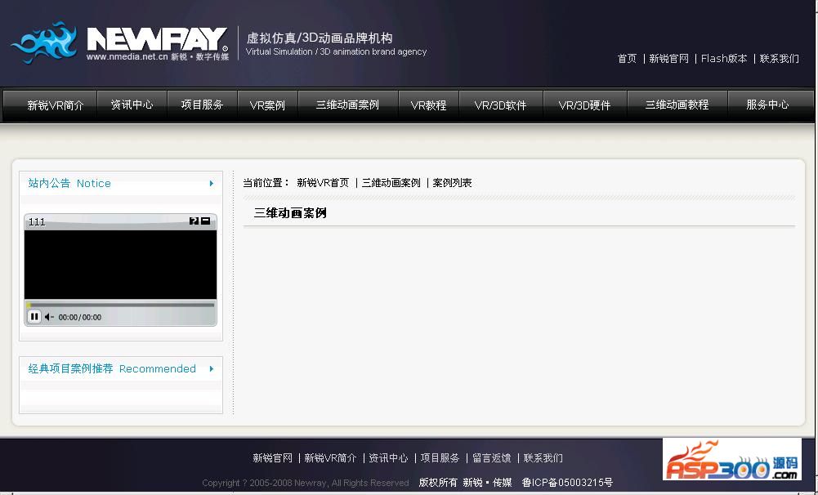
Task: Open 服务中心 from the navigation bar
Action: tap(767, 105)
